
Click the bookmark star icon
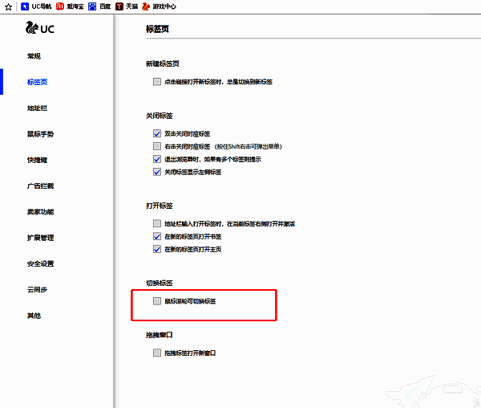(x=8, y=6)
